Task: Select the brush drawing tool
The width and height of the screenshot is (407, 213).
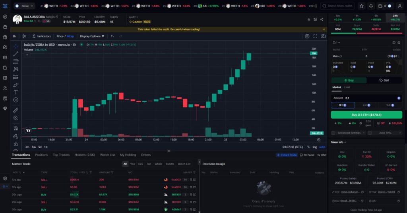Action: click(x=16, y=85)
